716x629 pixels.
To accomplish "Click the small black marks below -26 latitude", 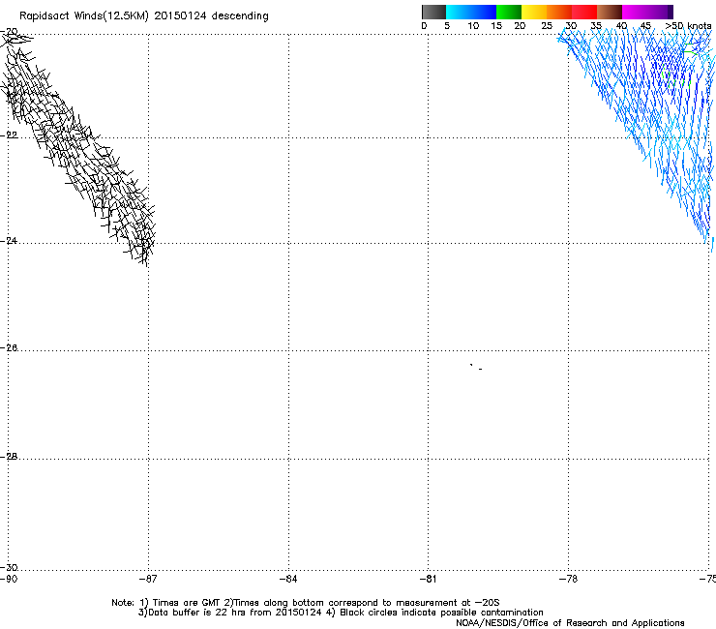I will pos(476,367).
